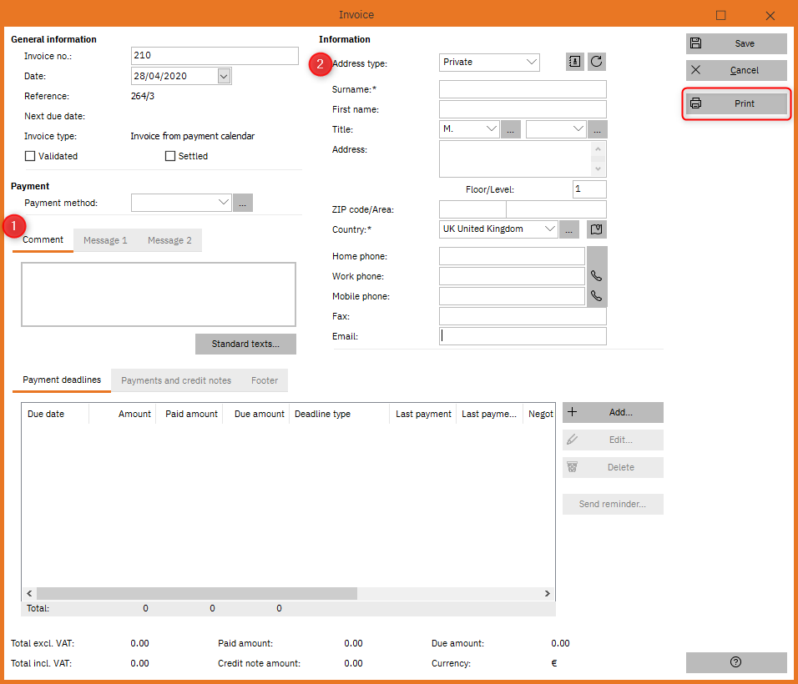Screen dimensions: 798x684
Task: Click the Send reminder... button
Action: tap(613, 504)
